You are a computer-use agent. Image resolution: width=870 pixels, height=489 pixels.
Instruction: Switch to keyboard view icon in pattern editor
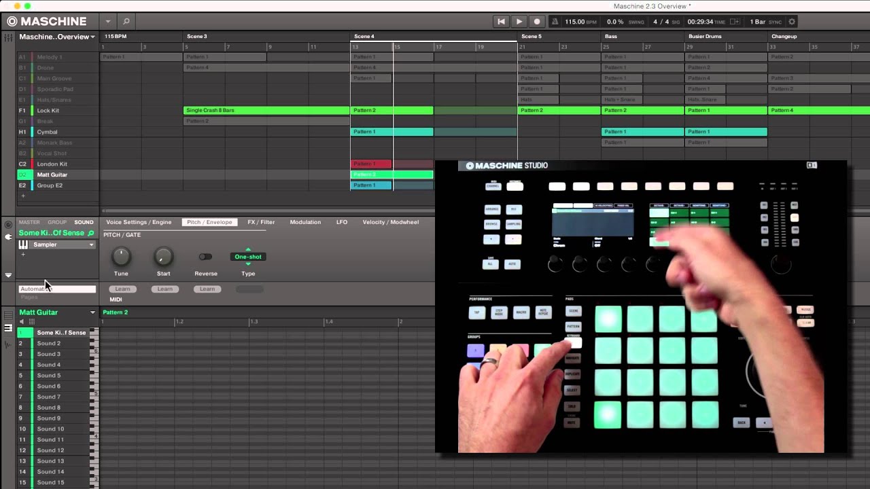9,328
